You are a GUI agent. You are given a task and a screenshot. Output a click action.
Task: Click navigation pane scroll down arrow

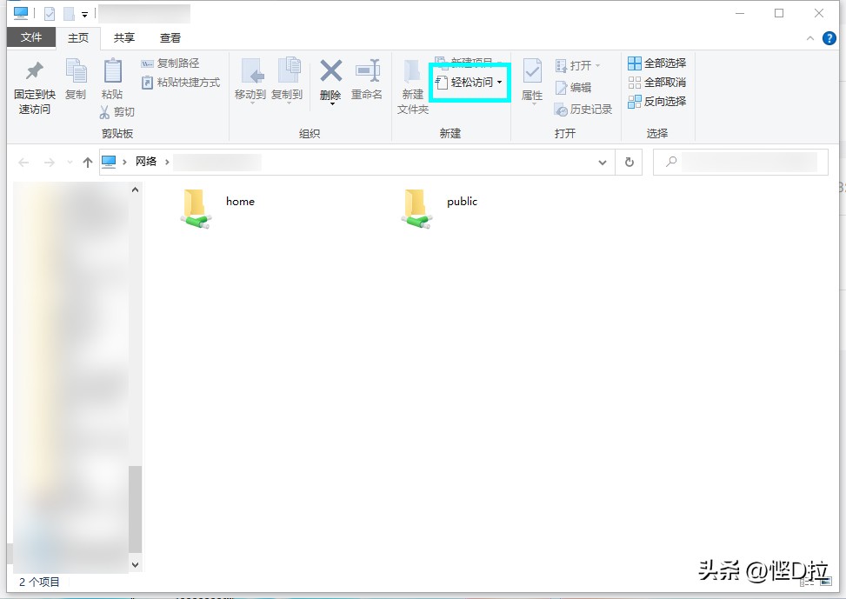[x=135, y=565]
